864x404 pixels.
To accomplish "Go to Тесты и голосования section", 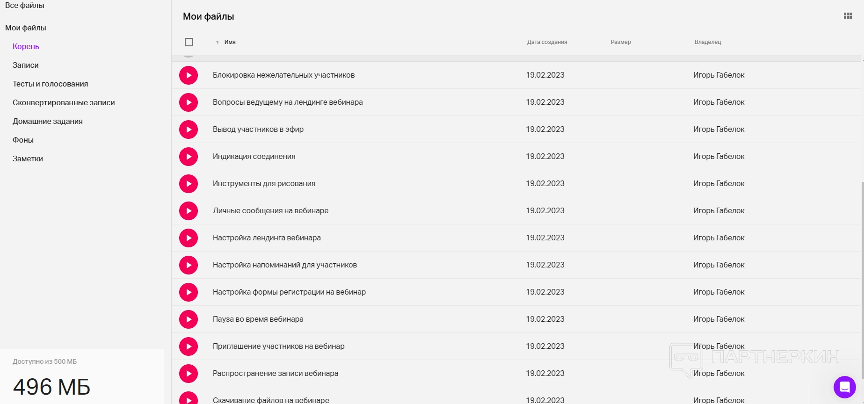I will [50, 84].
